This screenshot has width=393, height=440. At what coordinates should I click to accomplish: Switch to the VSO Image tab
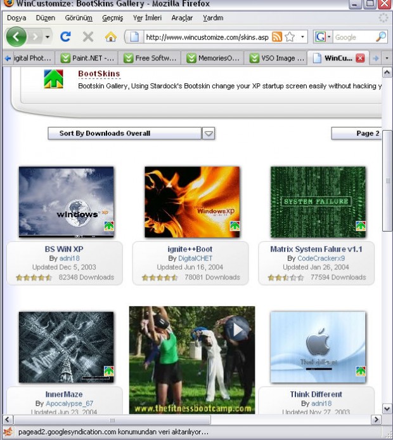tap(276, 58)
